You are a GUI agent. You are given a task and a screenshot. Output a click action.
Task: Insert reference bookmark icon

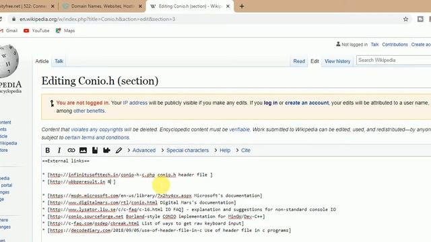tap(95, 151)
